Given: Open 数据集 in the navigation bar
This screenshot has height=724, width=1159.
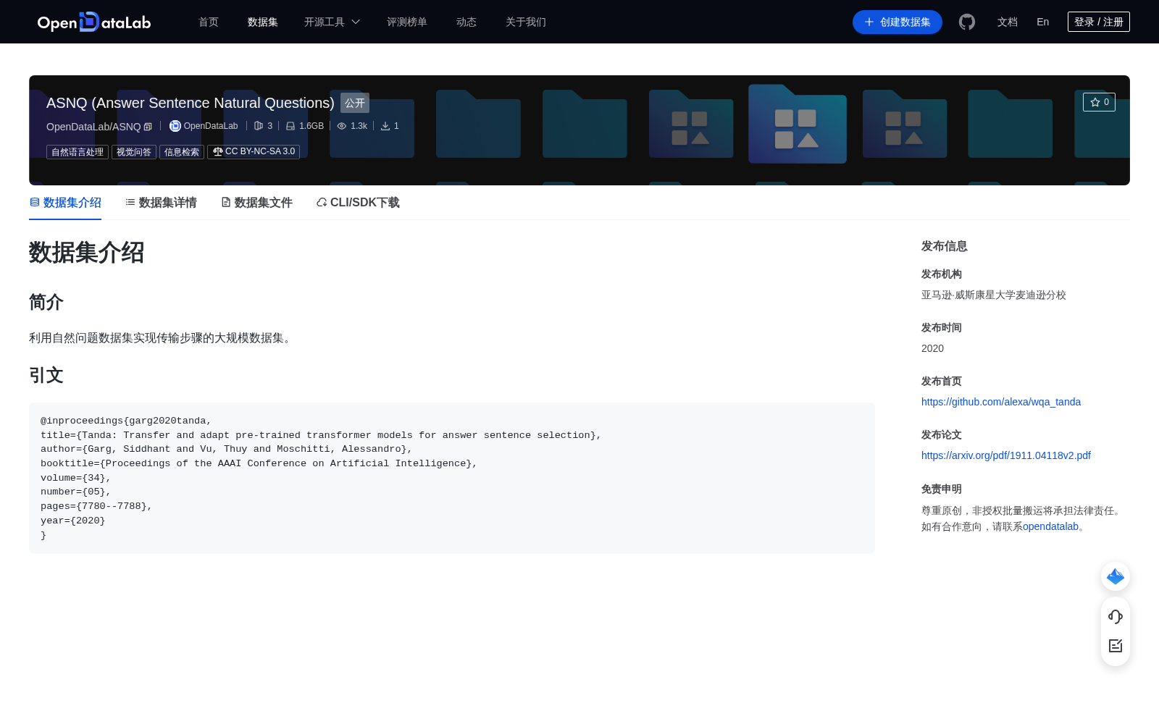Looking at the screenshot, I should click(x=263, y=22).
